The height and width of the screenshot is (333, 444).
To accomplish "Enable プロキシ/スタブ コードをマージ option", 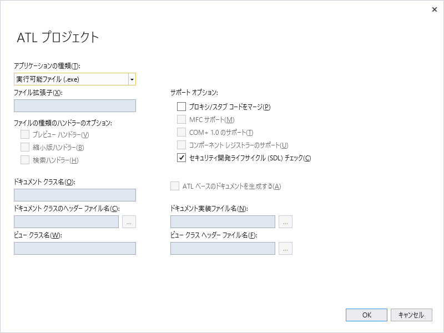I will (179, 106).
